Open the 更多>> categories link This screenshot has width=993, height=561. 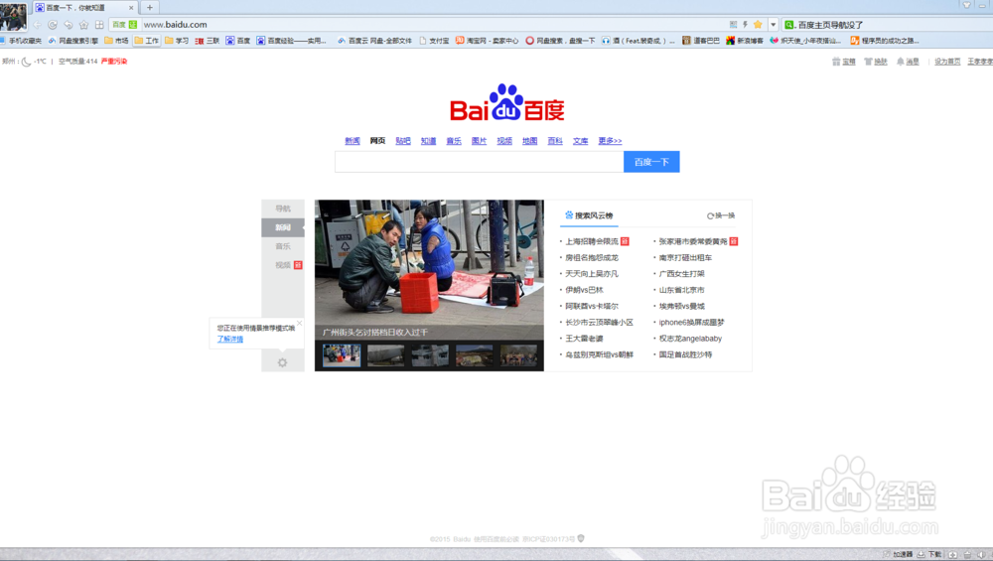tap(610, 141)
